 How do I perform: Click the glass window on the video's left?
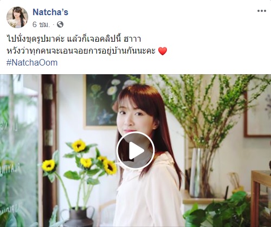(x=19, y=151)
